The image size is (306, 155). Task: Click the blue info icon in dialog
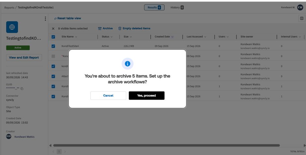point(127,64)
